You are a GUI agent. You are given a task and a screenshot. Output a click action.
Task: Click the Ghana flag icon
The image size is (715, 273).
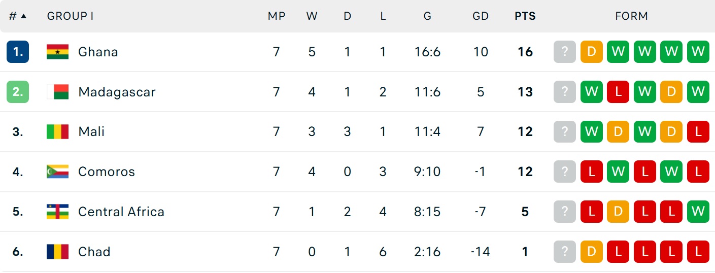coord(57,52)
